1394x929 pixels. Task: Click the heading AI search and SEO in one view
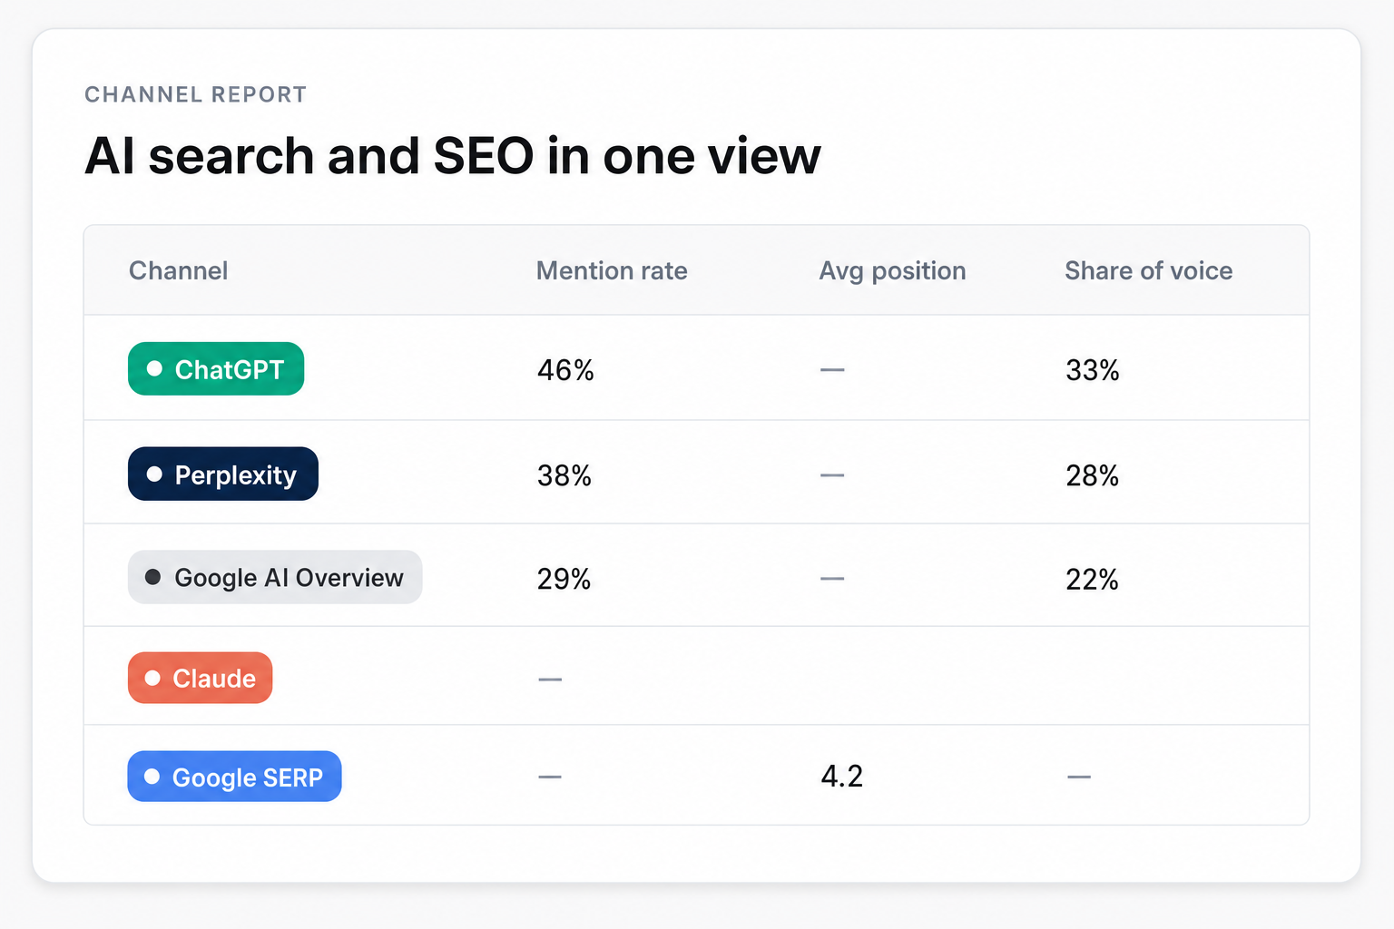click(x=453, y=155)
